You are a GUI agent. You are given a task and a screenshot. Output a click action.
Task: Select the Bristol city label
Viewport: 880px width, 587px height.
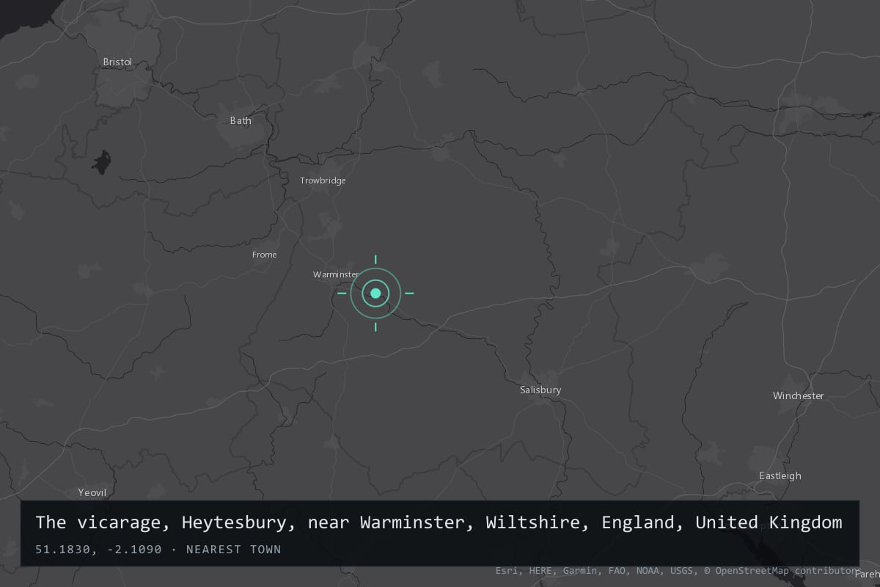click(117, 62)
